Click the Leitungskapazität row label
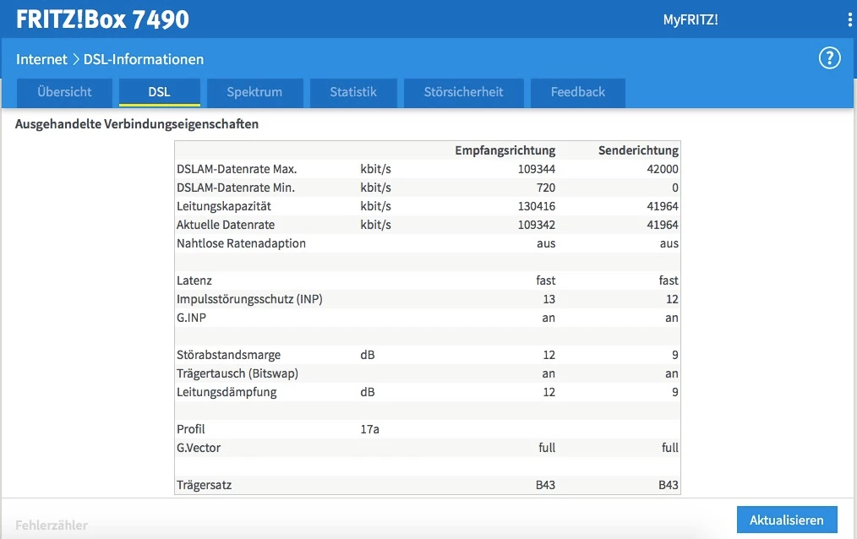This screenshot has width=857, height=539. coord(223,206)
